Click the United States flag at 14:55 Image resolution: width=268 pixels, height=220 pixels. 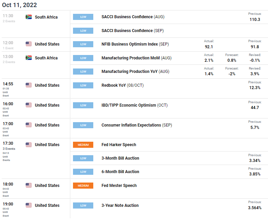click(x=28, y=85)
